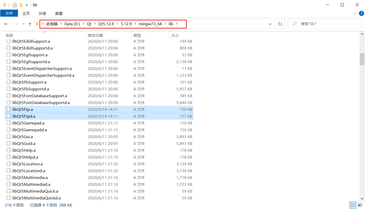Open the 文件 ribbon tab

pyautogui.click(x=9, y=13)
